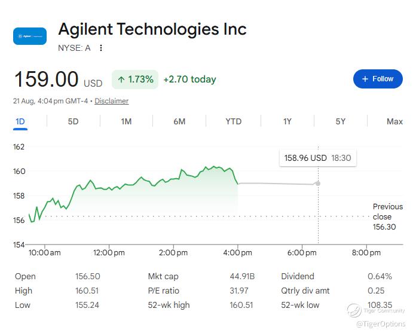Screen dimensions: 413x333
Task: View the 1Y chart range
Action: (287, 121)
